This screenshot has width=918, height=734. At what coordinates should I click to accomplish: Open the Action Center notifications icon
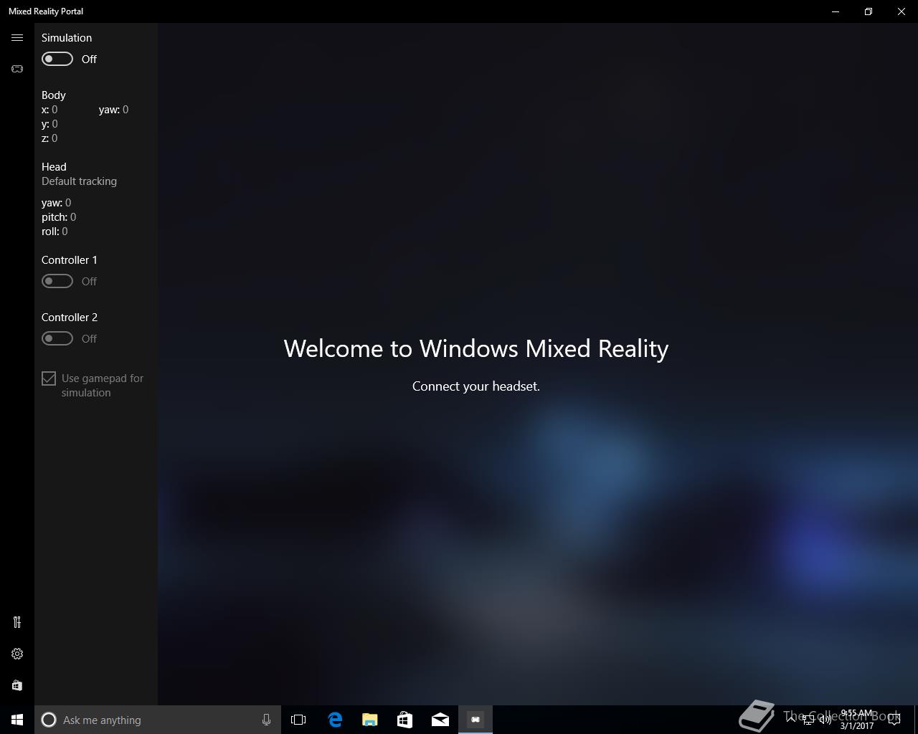tap(894, 720)
